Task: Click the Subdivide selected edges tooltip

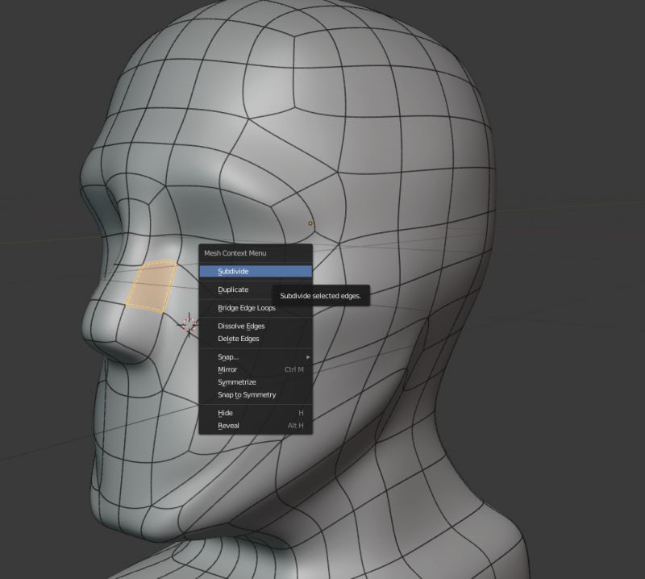Action: (322, 296)
